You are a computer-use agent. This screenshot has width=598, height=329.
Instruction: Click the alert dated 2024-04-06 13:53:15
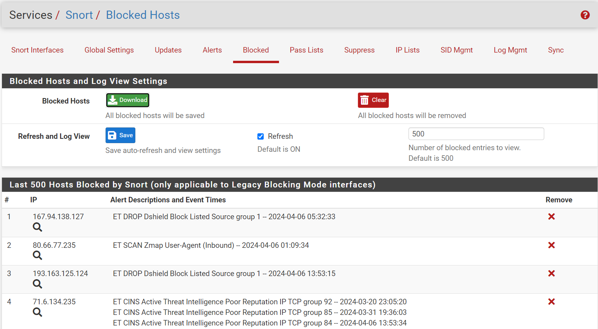224,273
